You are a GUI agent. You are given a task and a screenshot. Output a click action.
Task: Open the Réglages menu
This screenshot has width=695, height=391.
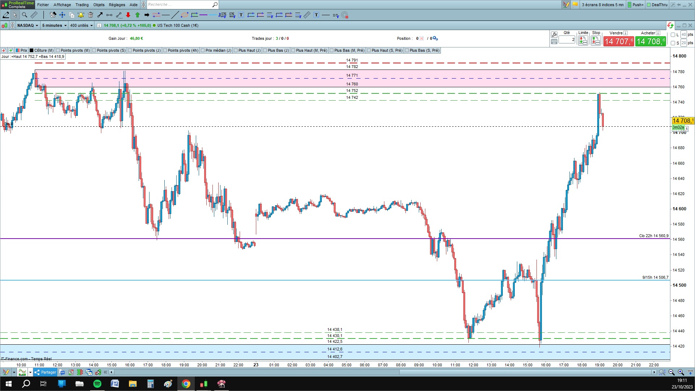pos(117,5)
